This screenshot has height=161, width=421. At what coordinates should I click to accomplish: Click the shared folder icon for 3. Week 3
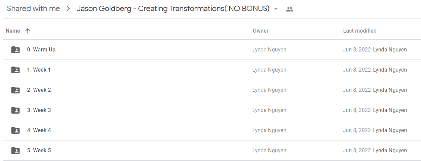[x=15, y=110]
